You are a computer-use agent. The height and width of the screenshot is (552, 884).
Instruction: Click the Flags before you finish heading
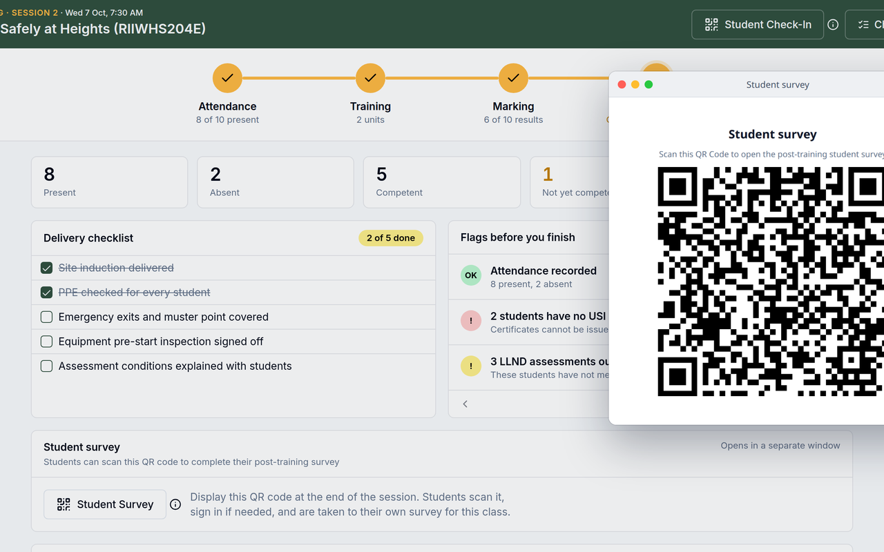[x=518, y=237]
